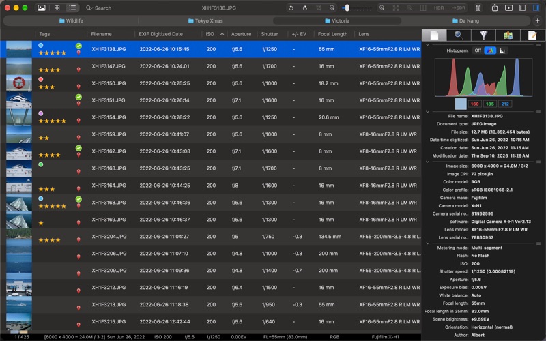Rotate image clockwise

click(304, 8)
